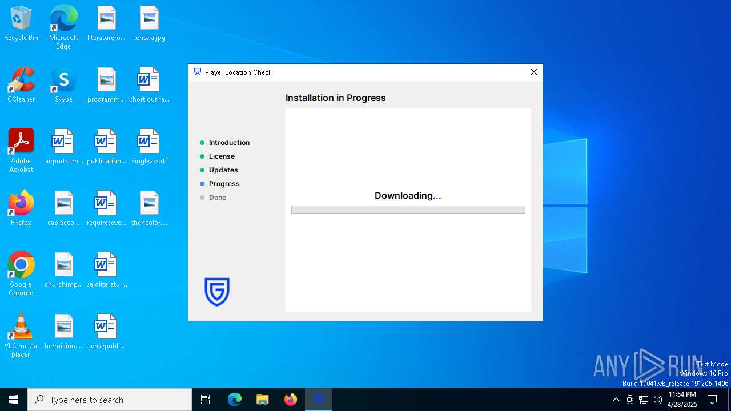
Task: Click the shield logo in the installer sidebar
Action: pyautogui.click(x=217, y=292)
